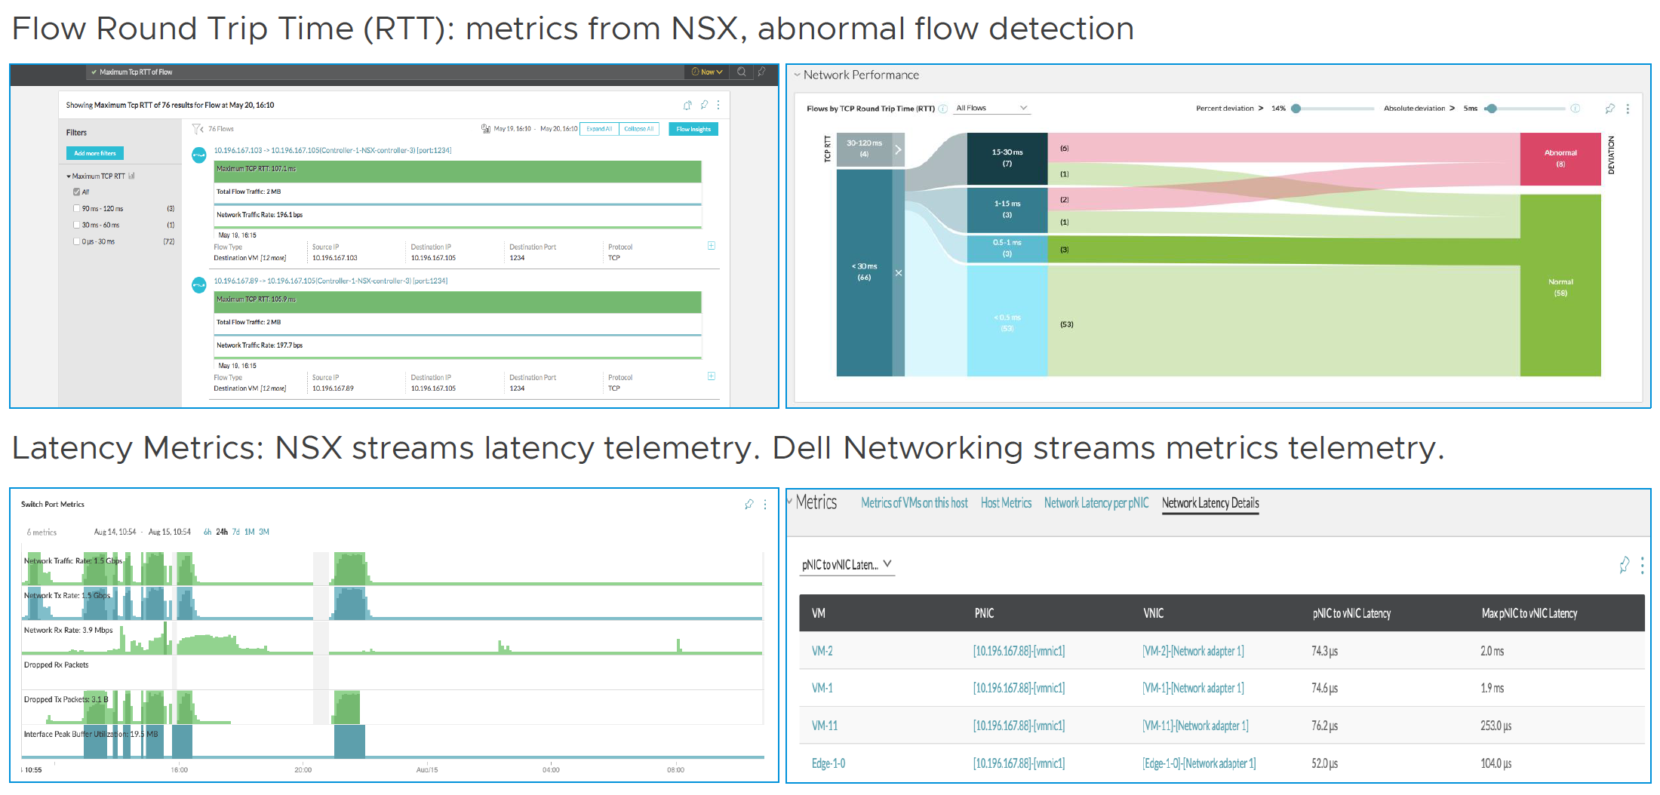1660x795 pixels.
Task: Collapse the Network Performance section
Action: tap(797, 75)
